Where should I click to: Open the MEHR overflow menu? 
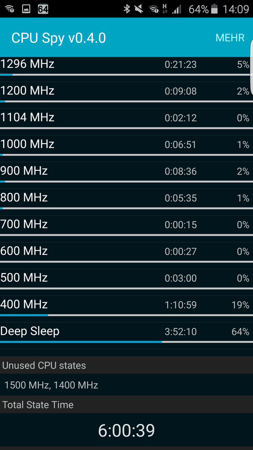(230, 37)
